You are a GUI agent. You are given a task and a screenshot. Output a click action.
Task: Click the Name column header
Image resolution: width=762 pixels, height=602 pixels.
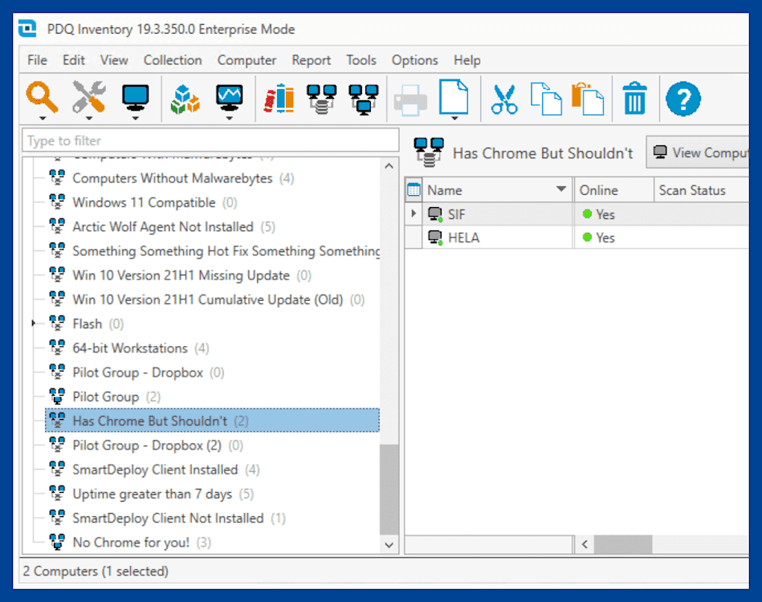497,190
